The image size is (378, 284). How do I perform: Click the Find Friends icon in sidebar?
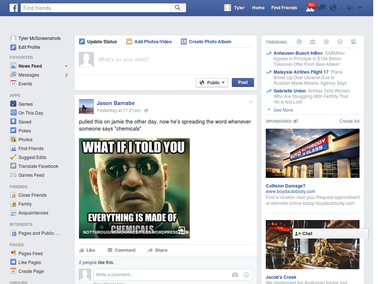tap(13, 148)
